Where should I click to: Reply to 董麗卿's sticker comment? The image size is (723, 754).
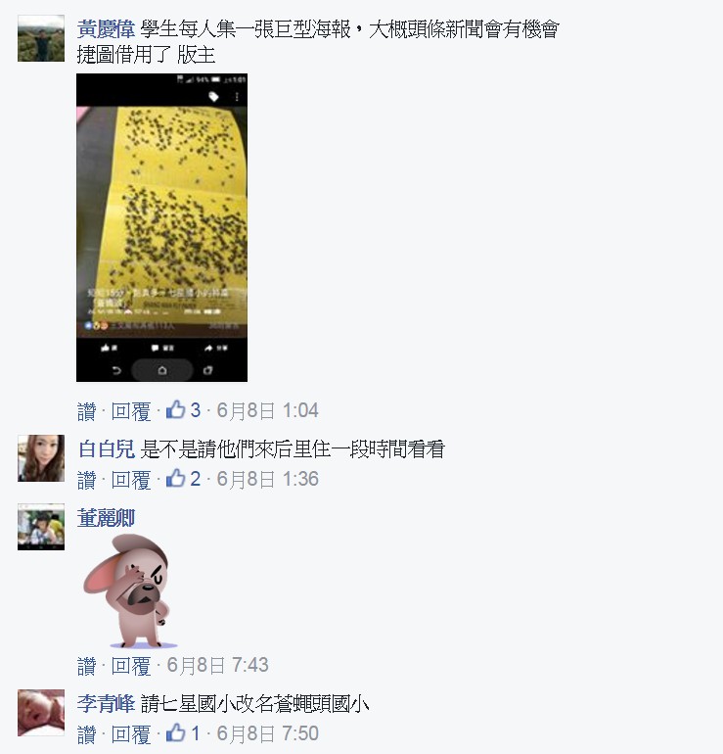pos(131,666)
